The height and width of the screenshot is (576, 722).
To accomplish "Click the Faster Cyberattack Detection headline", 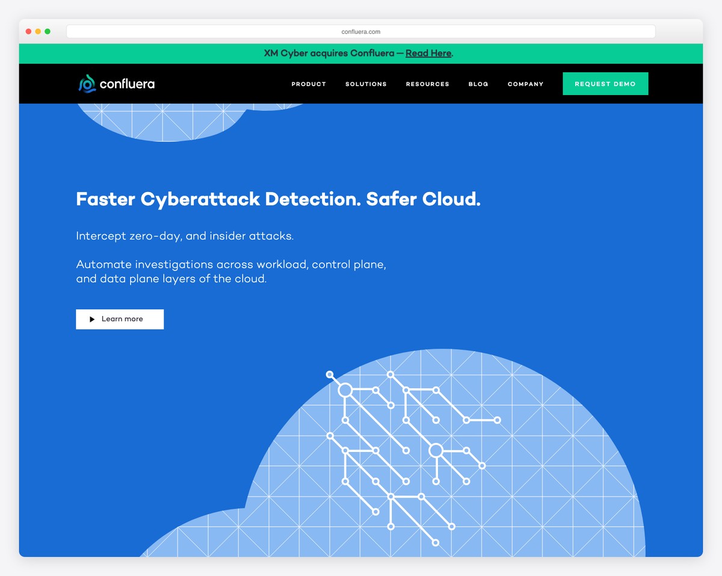I will [278, 199].
